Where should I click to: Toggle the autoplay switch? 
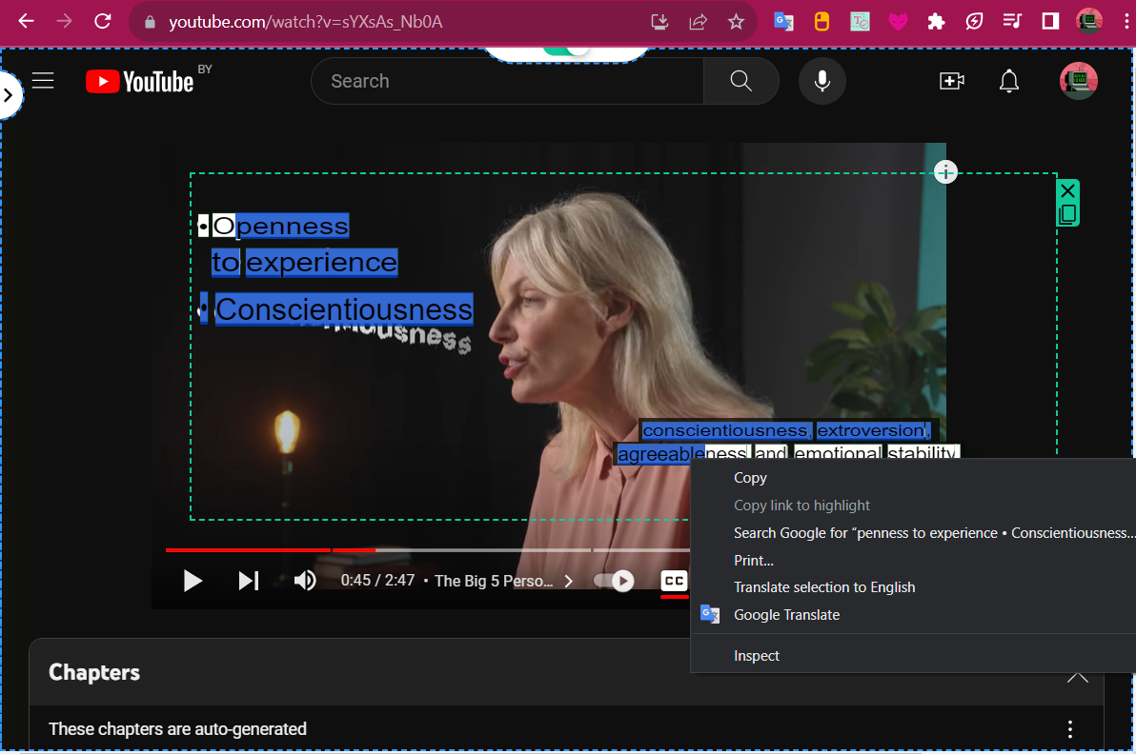pyautogui.click(x=615, y=581)
